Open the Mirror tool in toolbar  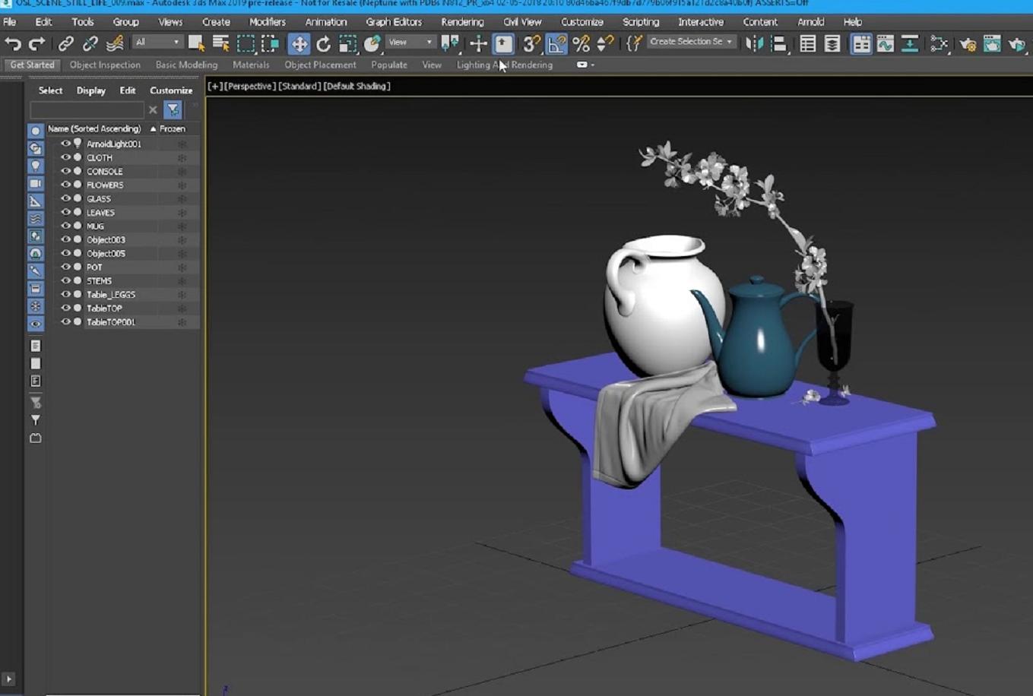[x=754, y=44]
